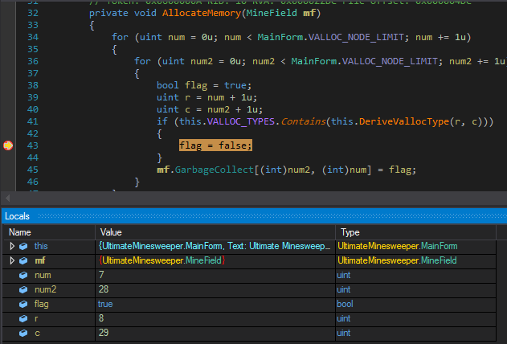507x344 pixels.
Task: Expand the 'mf' local variable
Action: [x=12, y=260]
